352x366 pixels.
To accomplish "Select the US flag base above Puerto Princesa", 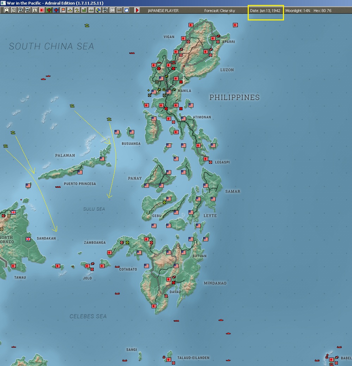I will 80,172.
